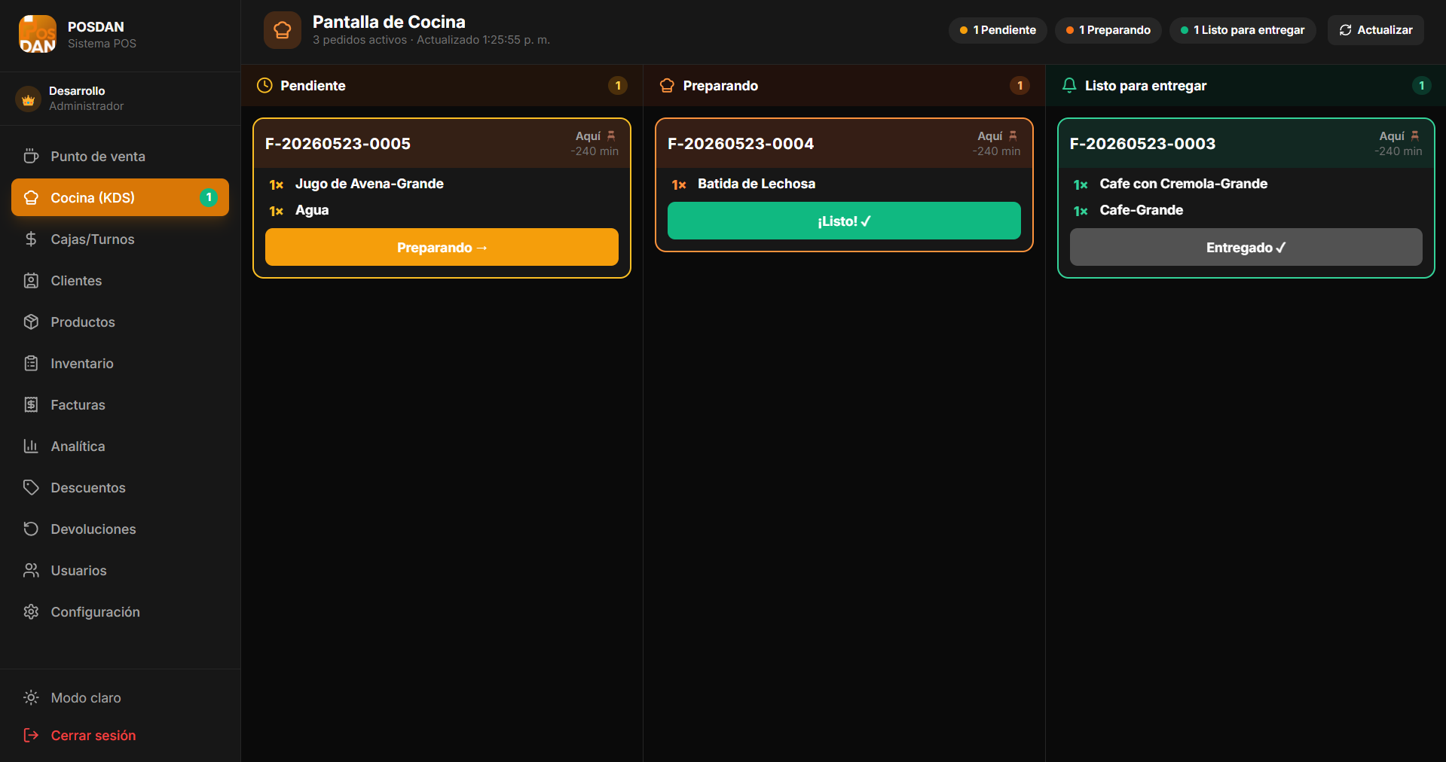Click the Desarrollo Administrador user profile
This screenshot has width=1446, height=762.
click(120, 99)
